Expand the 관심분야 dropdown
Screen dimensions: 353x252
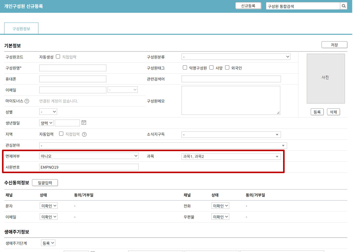coord(163,146)
